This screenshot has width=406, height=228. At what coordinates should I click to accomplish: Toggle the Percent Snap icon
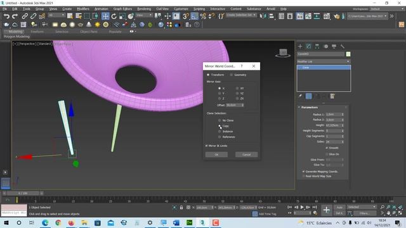coord(203,16)
